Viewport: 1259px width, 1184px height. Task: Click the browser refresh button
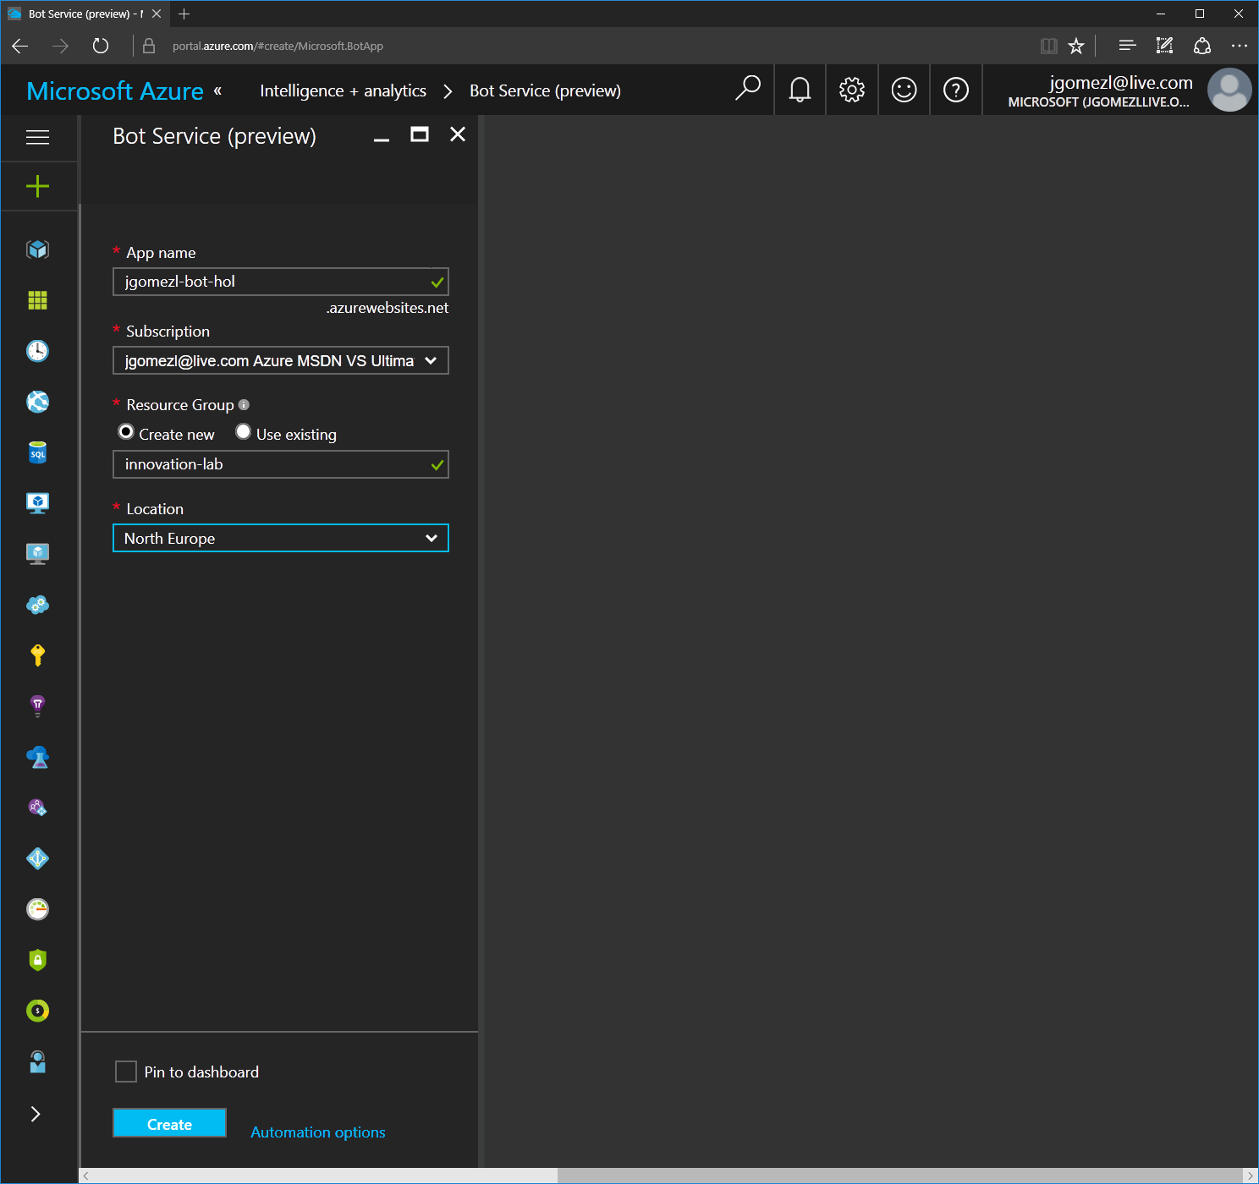[101, 46]
